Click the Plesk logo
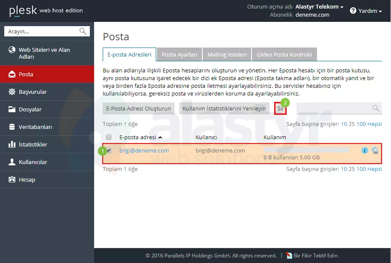 [x=23, y=11]
